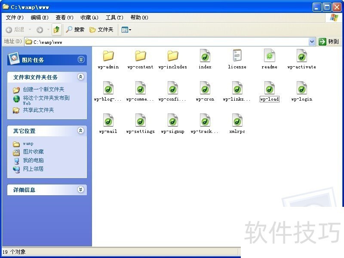Viewport: 344px width, 258px height.
Task: Expand the 详细信息 panel
Action: [x=81, y=189]
